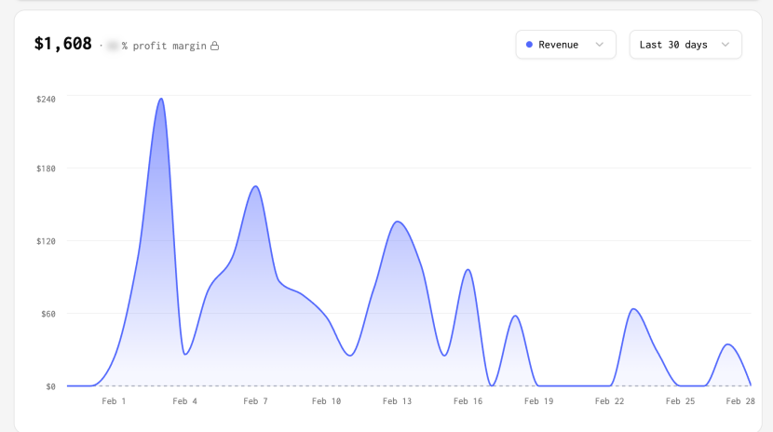Select the chart peak above Feb 7
This screenshot has width=773, height=432.
tap(255, 187)
